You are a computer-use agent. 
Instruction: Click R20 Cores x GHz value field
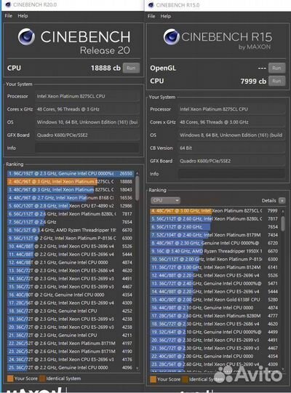click(x=87, y=109)
